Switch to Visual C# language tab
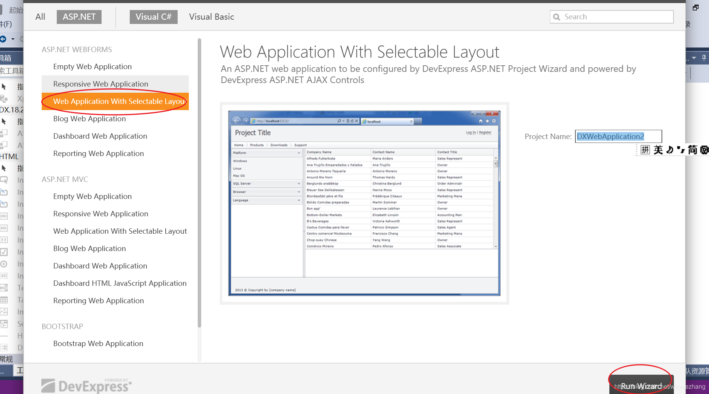Viewport: 709px width, 394px height. [153, 17]
